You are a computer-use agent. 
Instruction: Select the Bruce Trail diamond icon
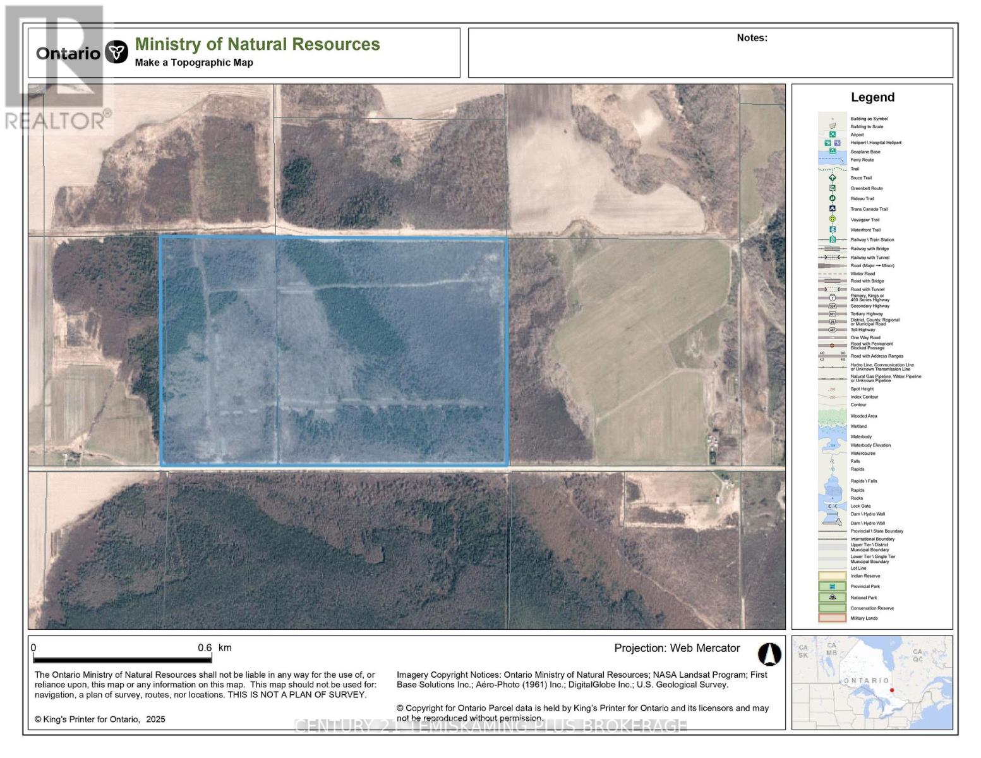tap(833, 178)
